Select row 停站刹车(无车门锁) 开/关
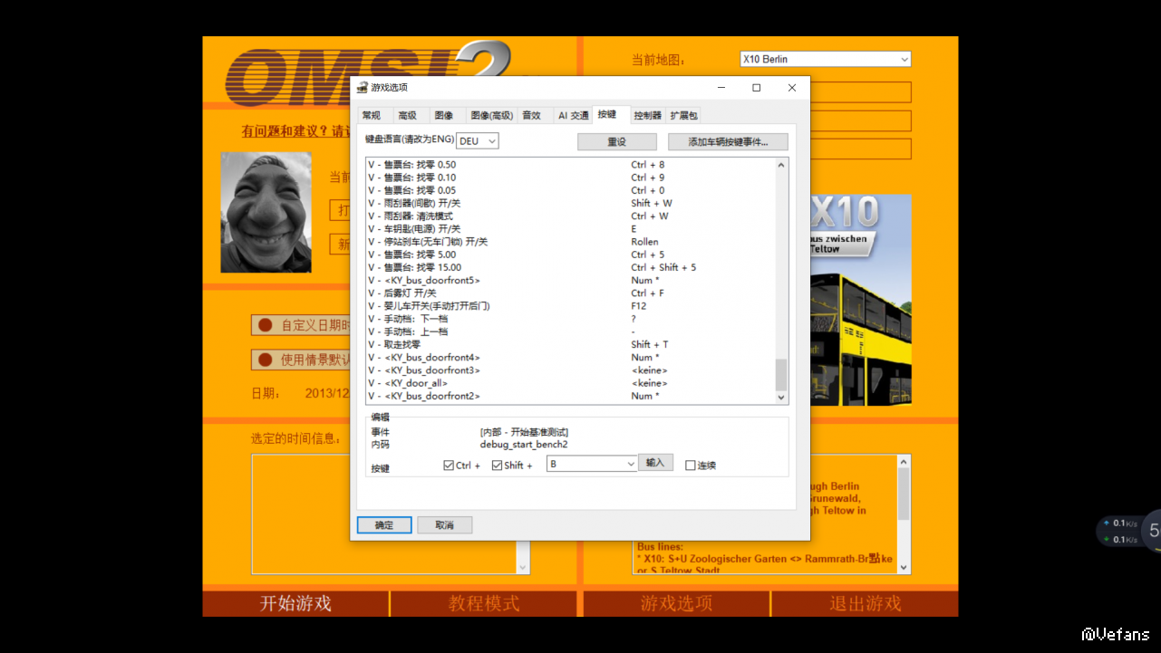Image resolution: width=1161 pixels, height=653 pixels. pyautogui.click(x=571, y=242)
